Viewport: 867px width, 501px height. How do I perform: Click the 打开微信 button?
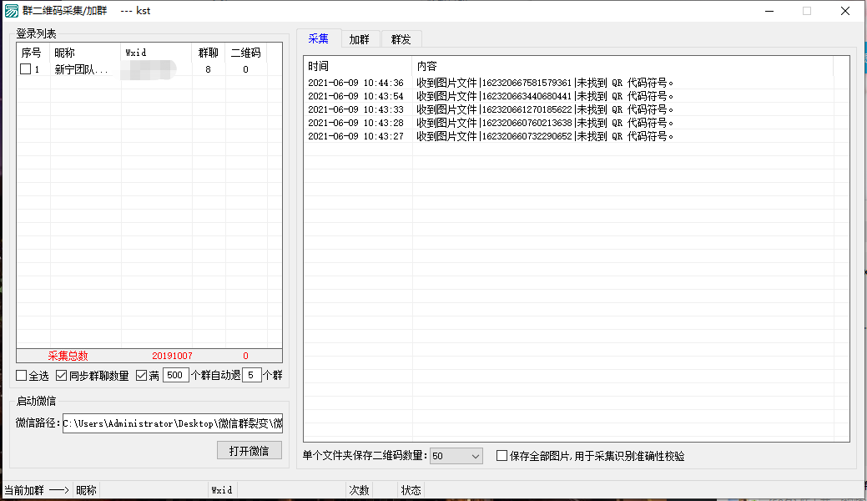[x=250, y=451]
